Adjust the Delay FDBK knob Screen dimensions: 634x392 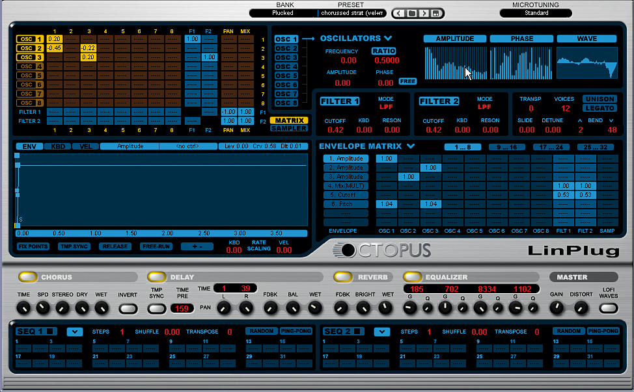tap(270, 308)
